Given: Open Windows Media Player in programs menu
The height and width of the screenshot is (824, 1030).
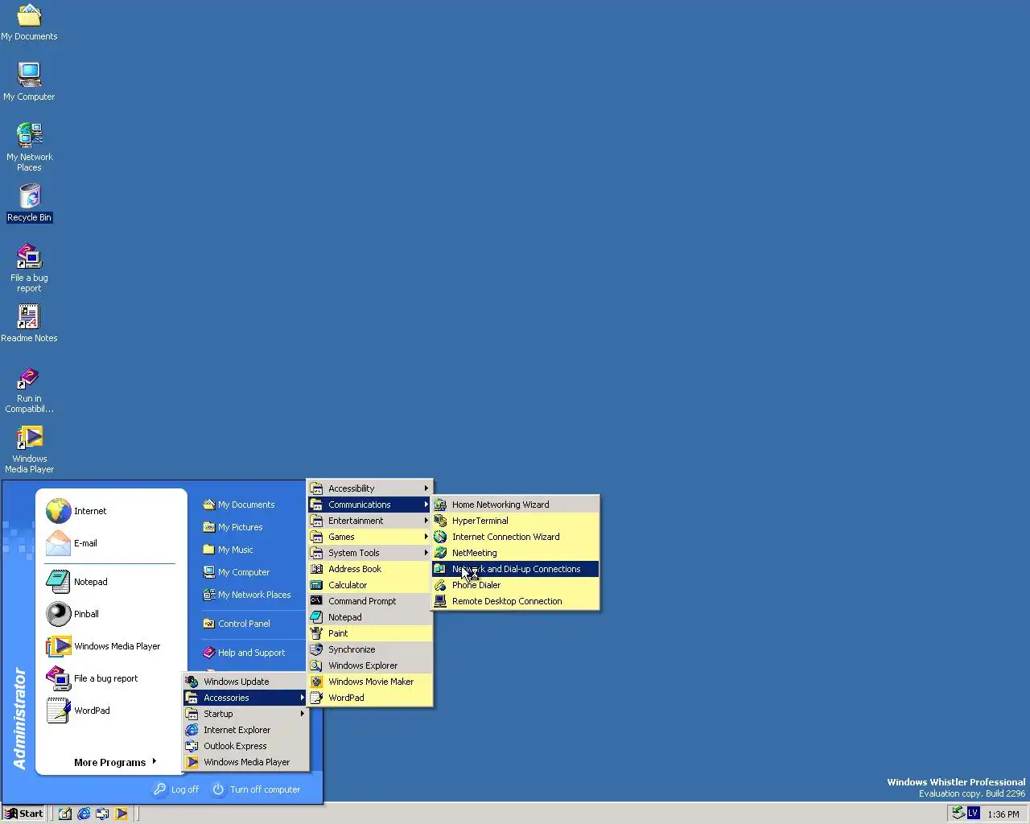Looking at the screenshot, I should tap(245, 762).
